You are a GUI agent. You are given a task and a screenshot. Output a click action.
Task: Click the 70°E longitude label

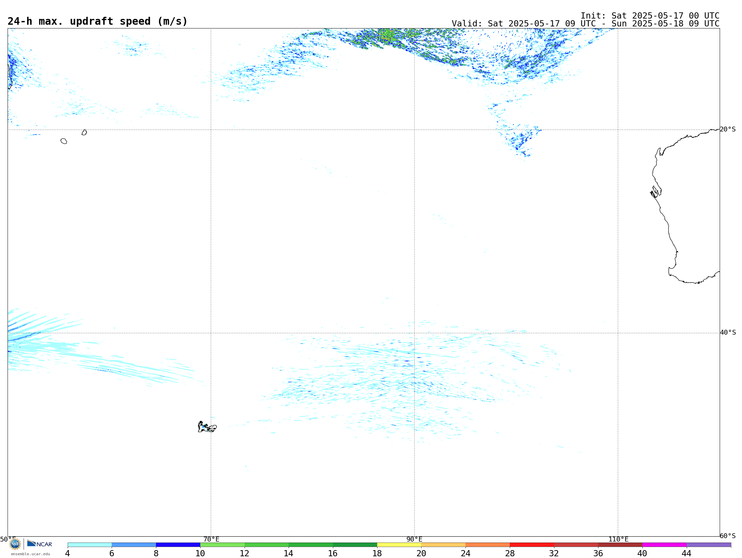click(211, 539)
